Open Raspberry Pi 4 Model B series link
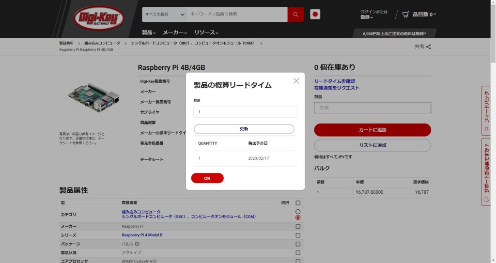Image resolution: width=496 pixels, height=263 pixels. [x=142, y=235]
